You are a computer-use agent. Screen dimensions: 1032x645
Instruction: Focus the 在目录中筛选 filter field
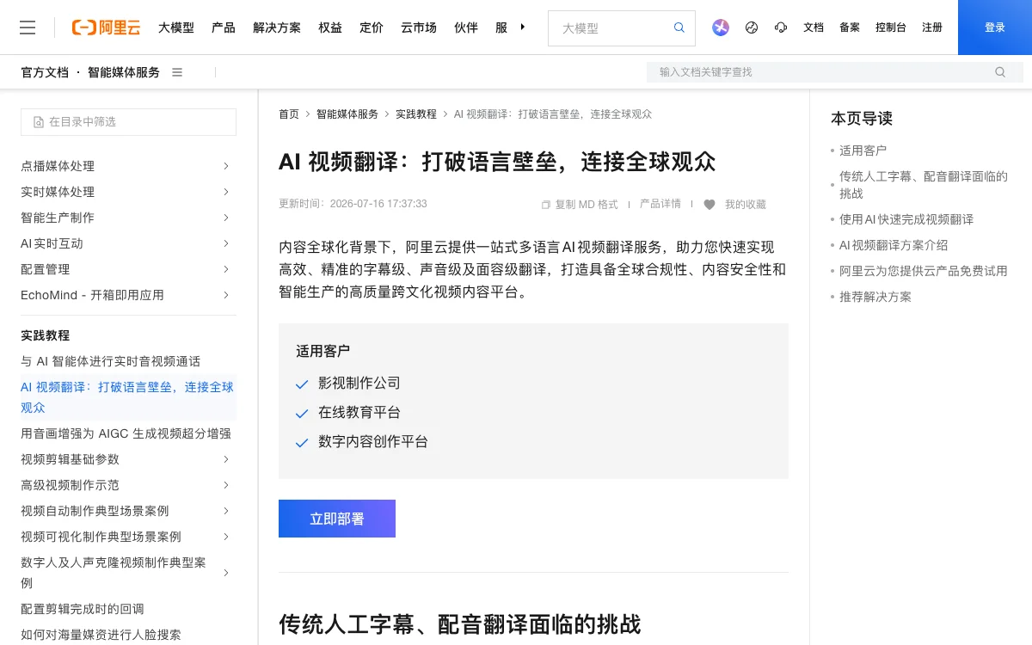tap(129, 122)
